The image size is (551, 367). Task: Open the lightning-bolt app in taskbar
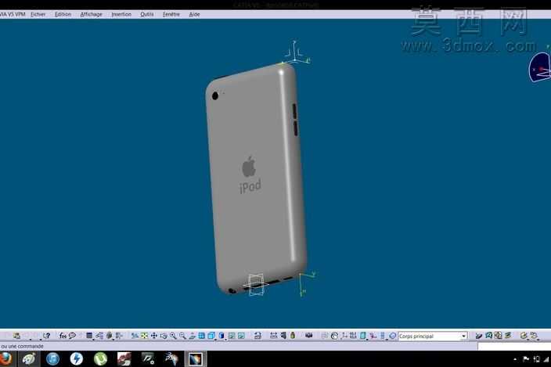(76, 359)
